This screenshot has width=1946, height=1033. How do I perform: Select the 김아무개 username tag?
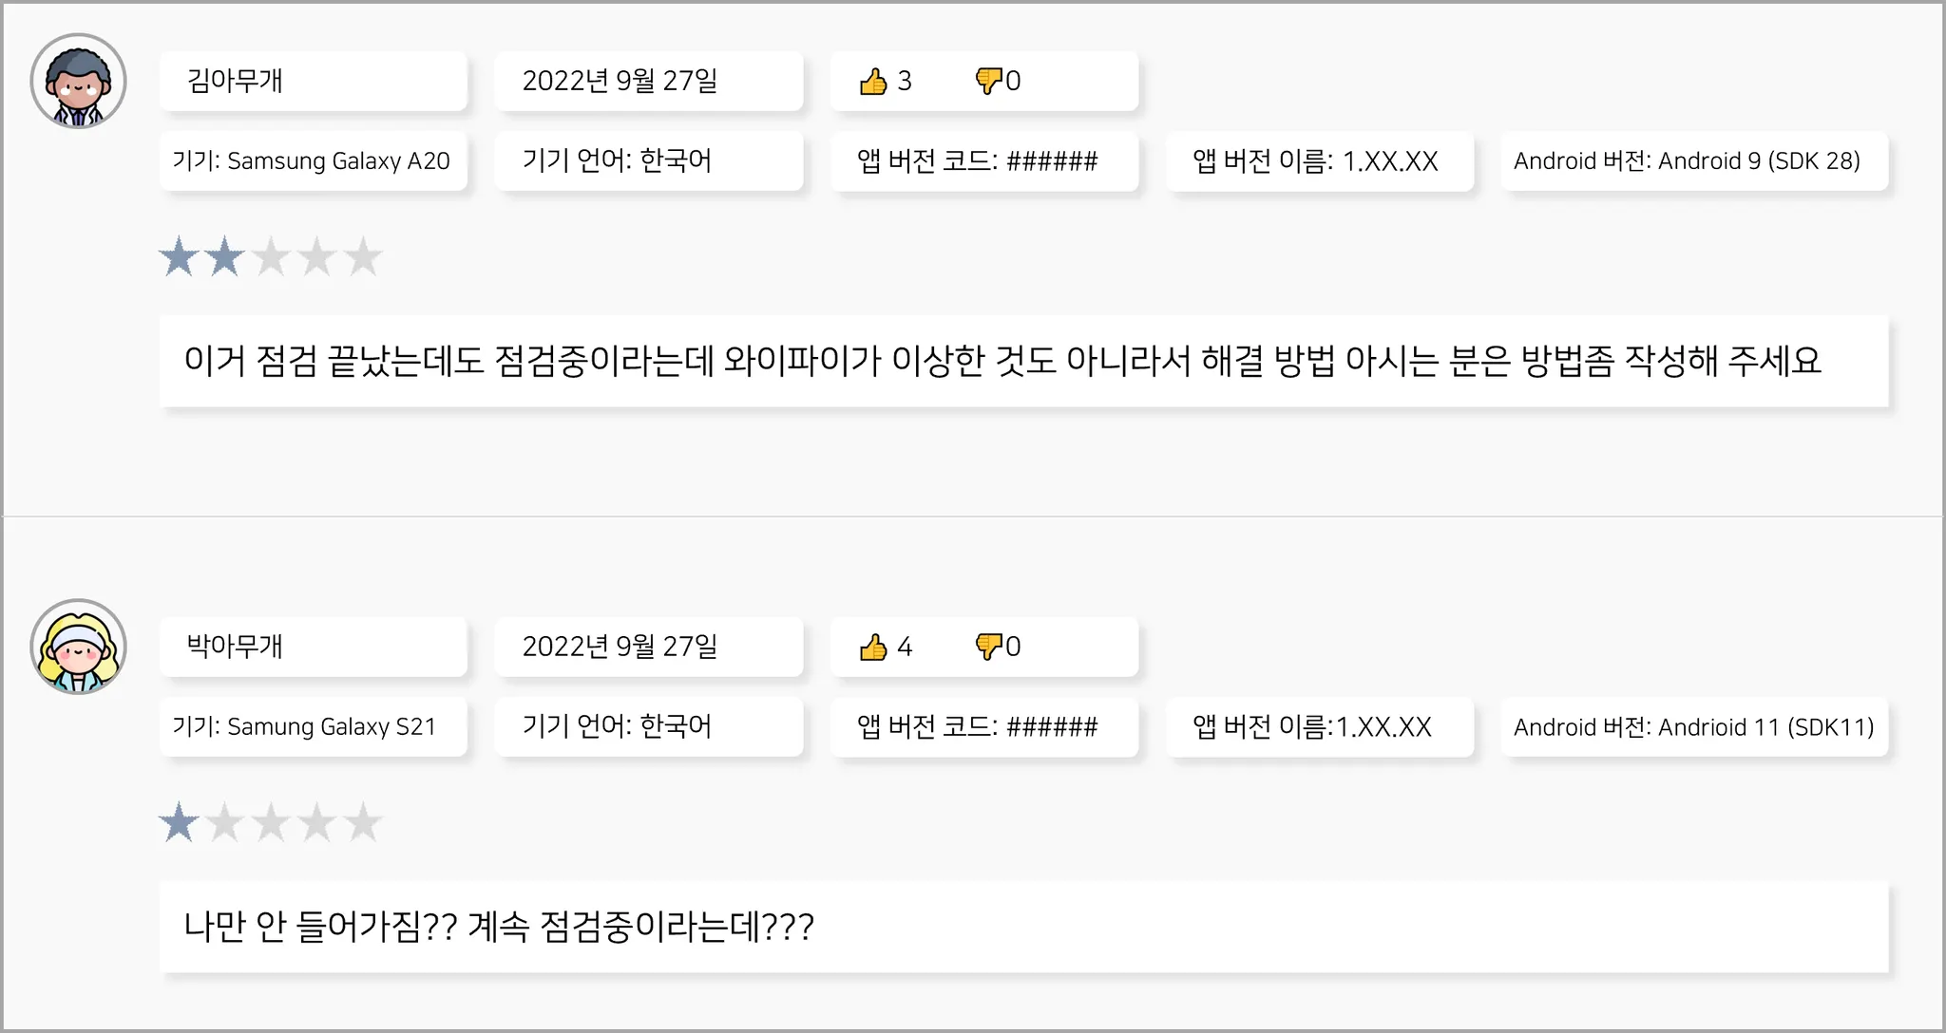point(314,82)
